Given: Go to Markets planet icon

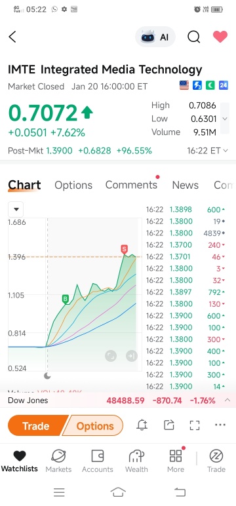Looking at the screenshot, I should [x=58, y=461].
